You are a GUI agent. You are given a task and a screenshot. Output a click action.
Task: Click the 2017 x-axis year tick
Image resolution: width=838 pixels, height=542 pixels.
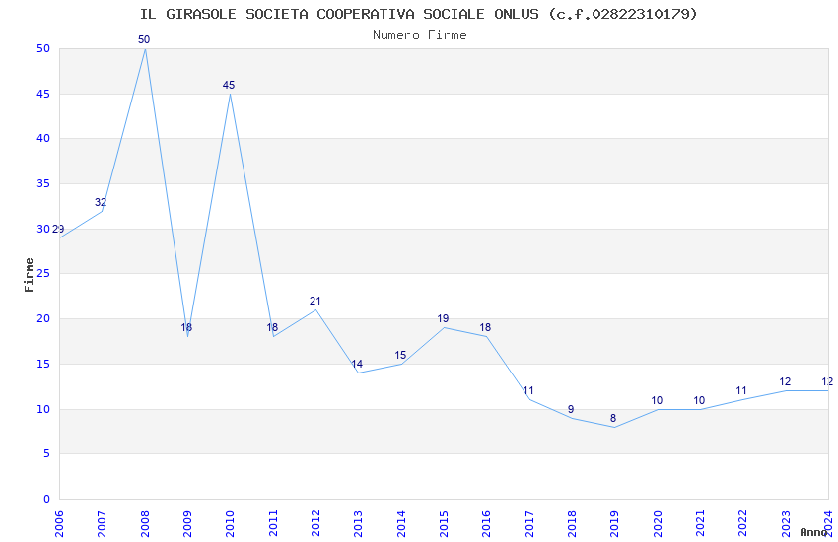click(529, 523)
